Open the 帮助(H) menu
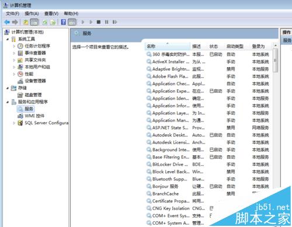 pos(71,13)
